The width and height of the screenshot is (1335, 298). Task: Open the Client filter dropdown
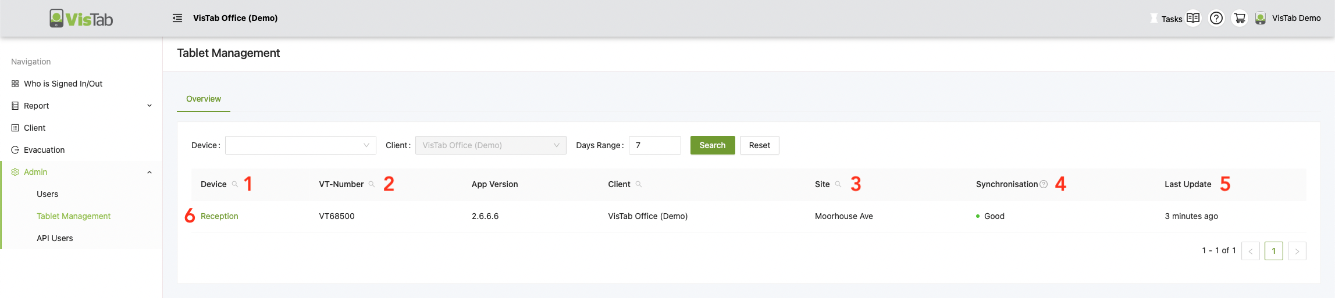click(490, 145)
